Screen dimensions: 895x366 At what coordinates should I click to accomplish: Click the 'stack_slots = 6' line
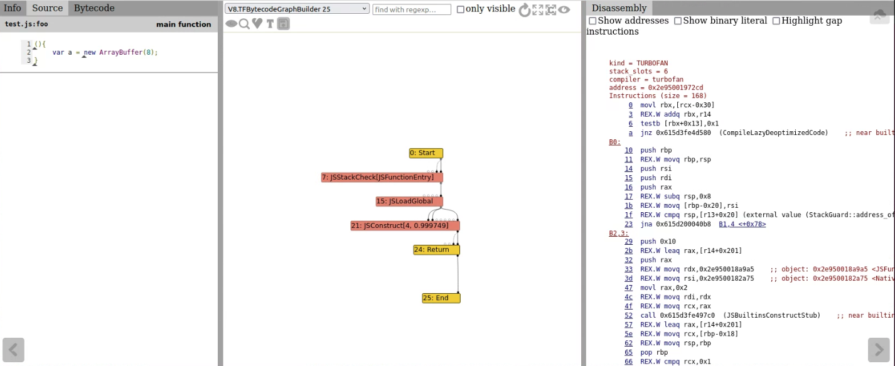[638, 72]
